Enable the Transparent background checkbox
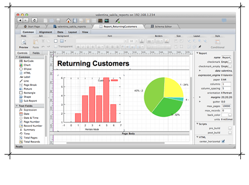 (x=56, y=47)
